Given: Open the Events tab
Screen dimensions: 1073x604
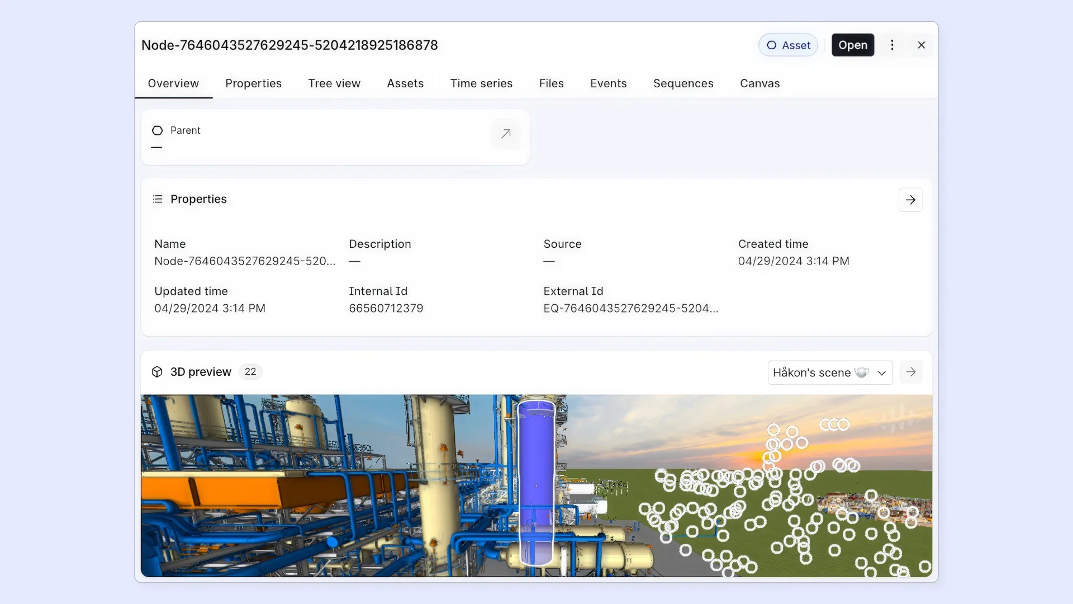Looking at the screenshot, I should pos(608,83).
